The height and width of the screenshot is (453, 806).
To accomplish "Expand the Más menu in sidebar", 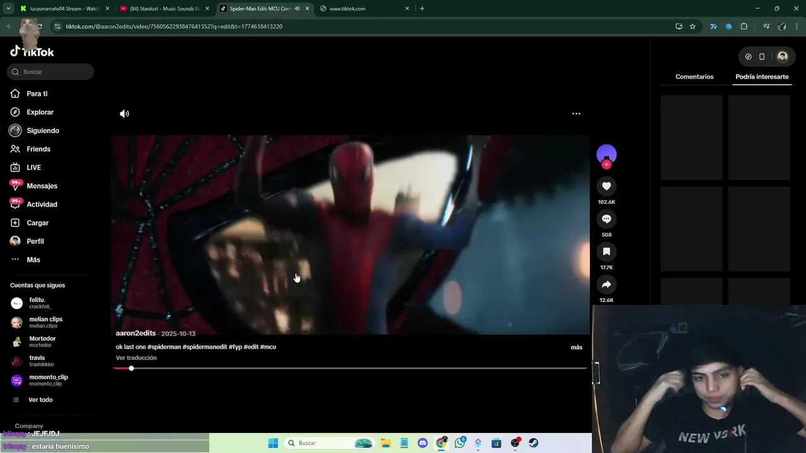I will (x=33, y=260).
